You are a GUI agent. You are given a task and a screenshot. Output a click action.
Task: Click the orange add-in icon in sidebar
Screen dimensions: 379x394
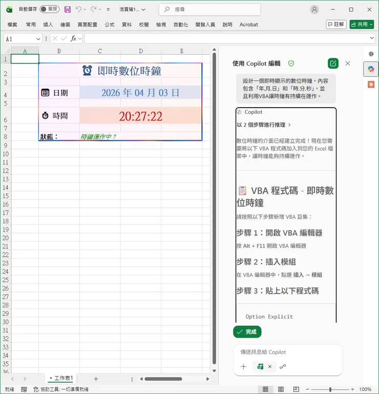[x=371, y=84]
